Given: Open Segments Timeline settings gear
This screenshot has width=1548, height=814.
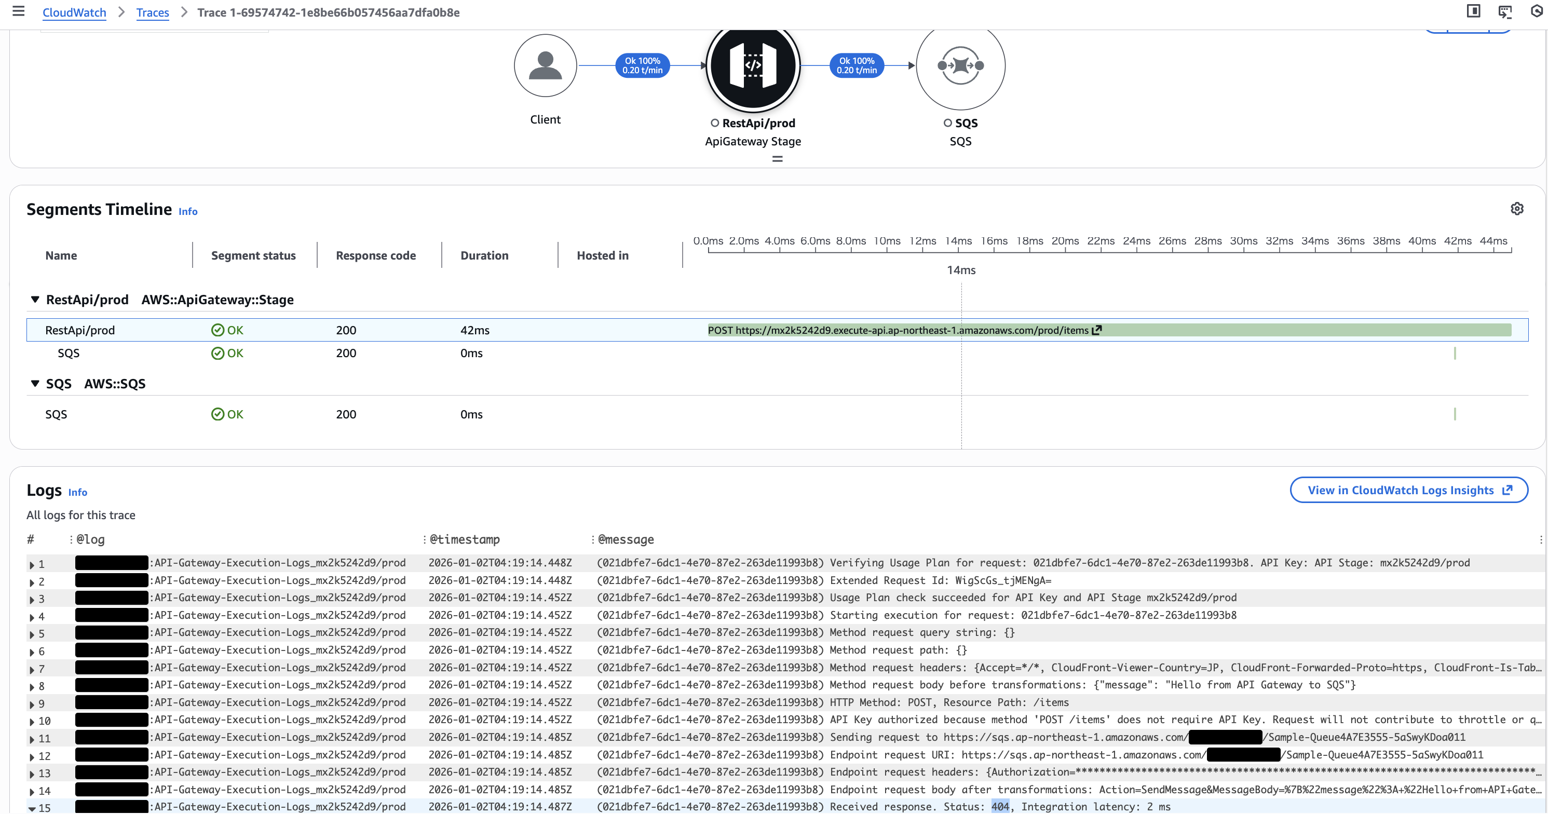Looking at the screenshot, I should point(1517,209).
